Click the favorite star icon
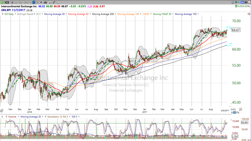 (233, 2)
